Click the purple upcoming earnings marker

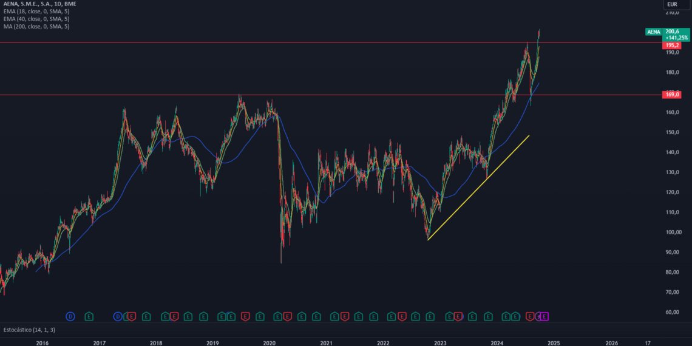[544, 316]
